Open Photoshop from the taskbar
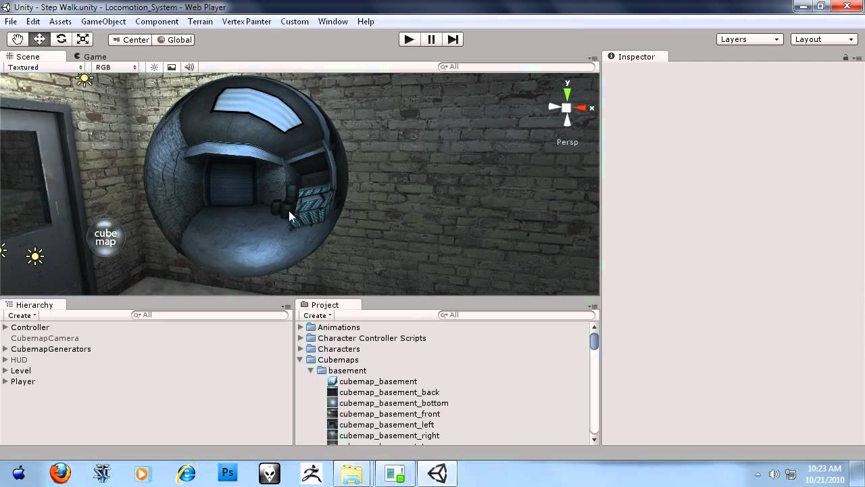The width and height of the screenshot is (865, 487). pos(228,473)
